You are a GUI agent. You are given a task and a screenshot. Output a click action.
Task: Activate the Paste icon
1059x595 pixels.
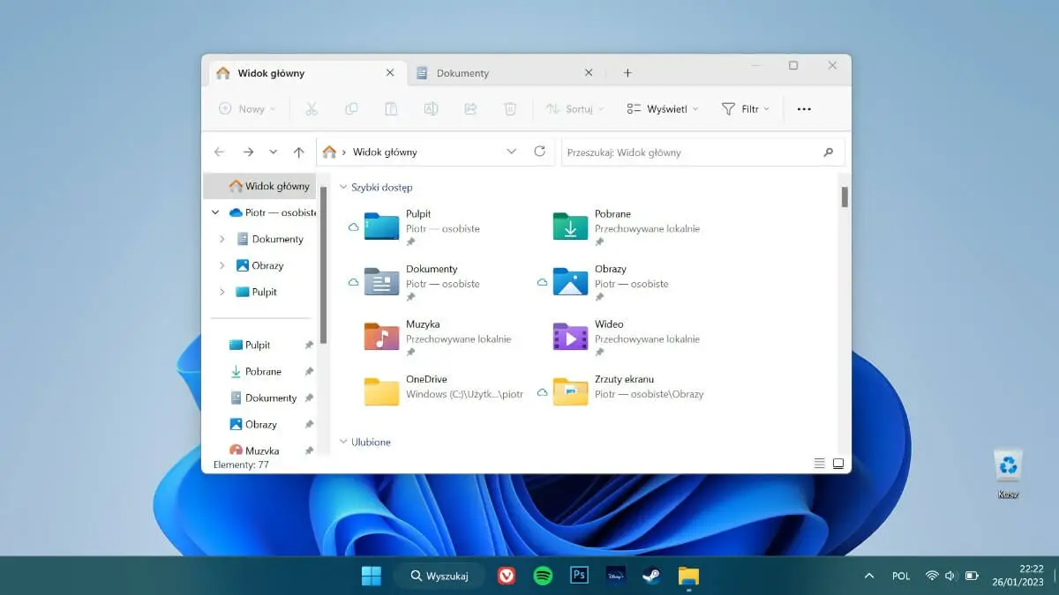click(391, 108)
